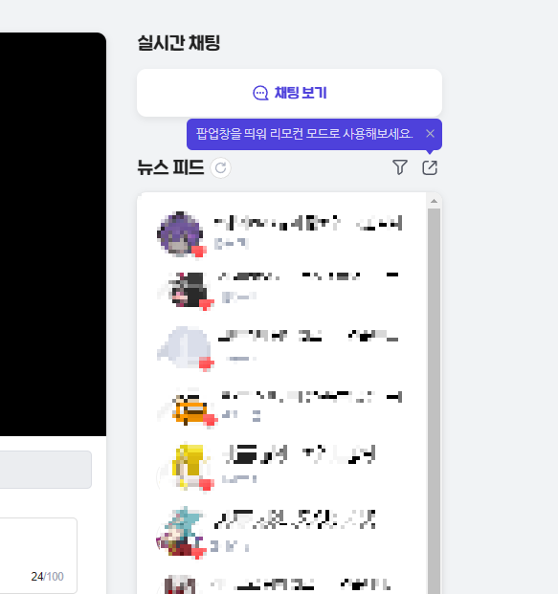Click the black video player area

click(53, 234)
